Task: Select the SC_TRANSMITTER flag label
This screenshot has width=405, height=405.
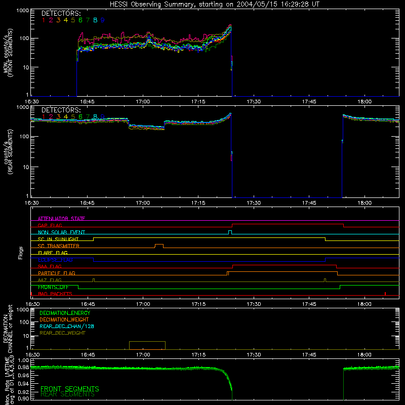Action: pos(59,246)
